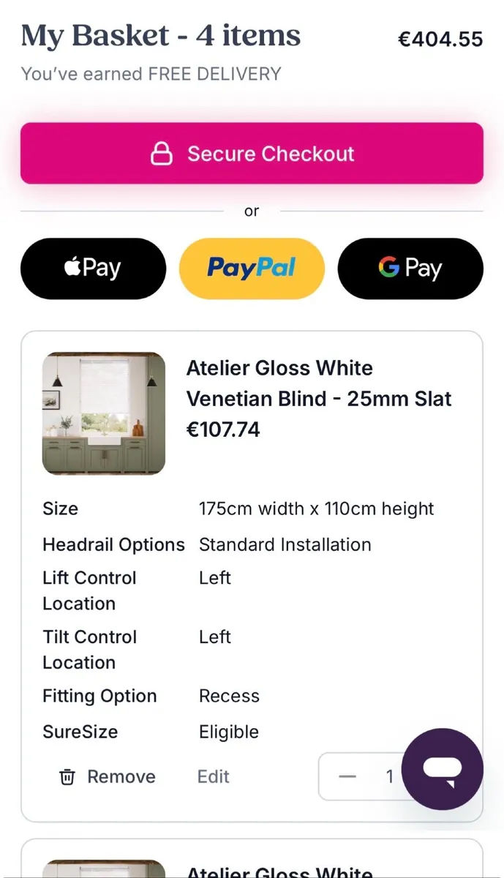Click the Secure Checkout button
Image resolution: width=504 pixels, height=878 pixels.
tap(252, 154)
